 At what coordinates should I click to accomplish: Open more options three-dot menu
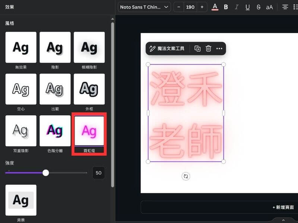pyautogui.click(x=219, y=48)
